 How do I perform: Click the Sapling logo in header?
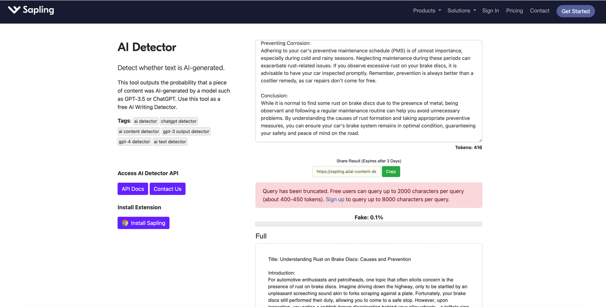click(x=31, y=10)
